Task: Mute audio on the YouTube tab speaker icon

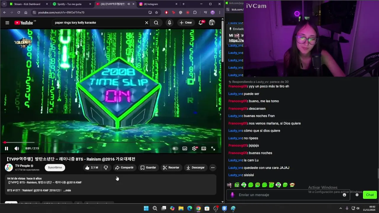Action: point(129,4)
